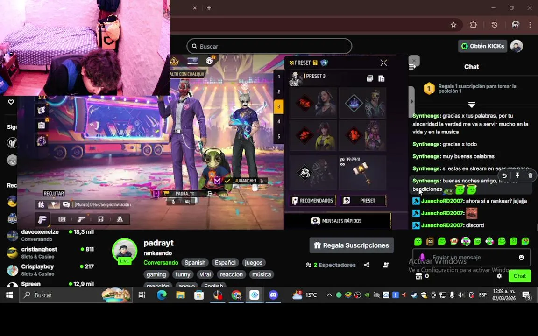
Task: Expand the gift leaderboard chevron in chat
Action: tap(472, 104)
